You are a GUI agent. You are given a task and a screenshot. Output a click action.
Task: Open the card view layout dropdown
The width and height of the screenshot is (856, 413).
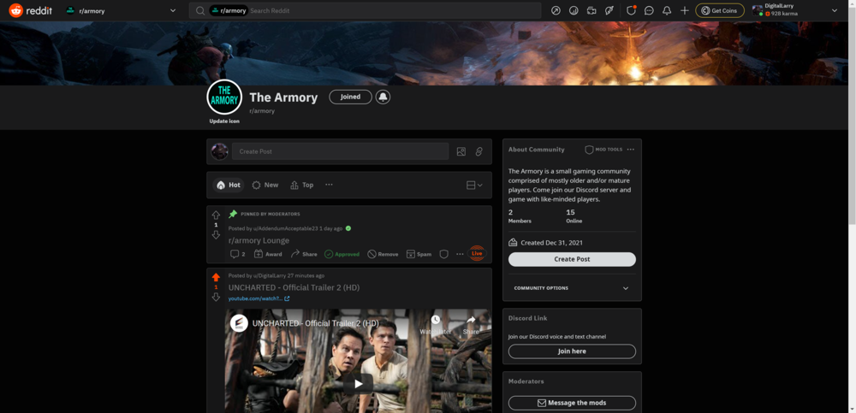(x=474, y=185)
